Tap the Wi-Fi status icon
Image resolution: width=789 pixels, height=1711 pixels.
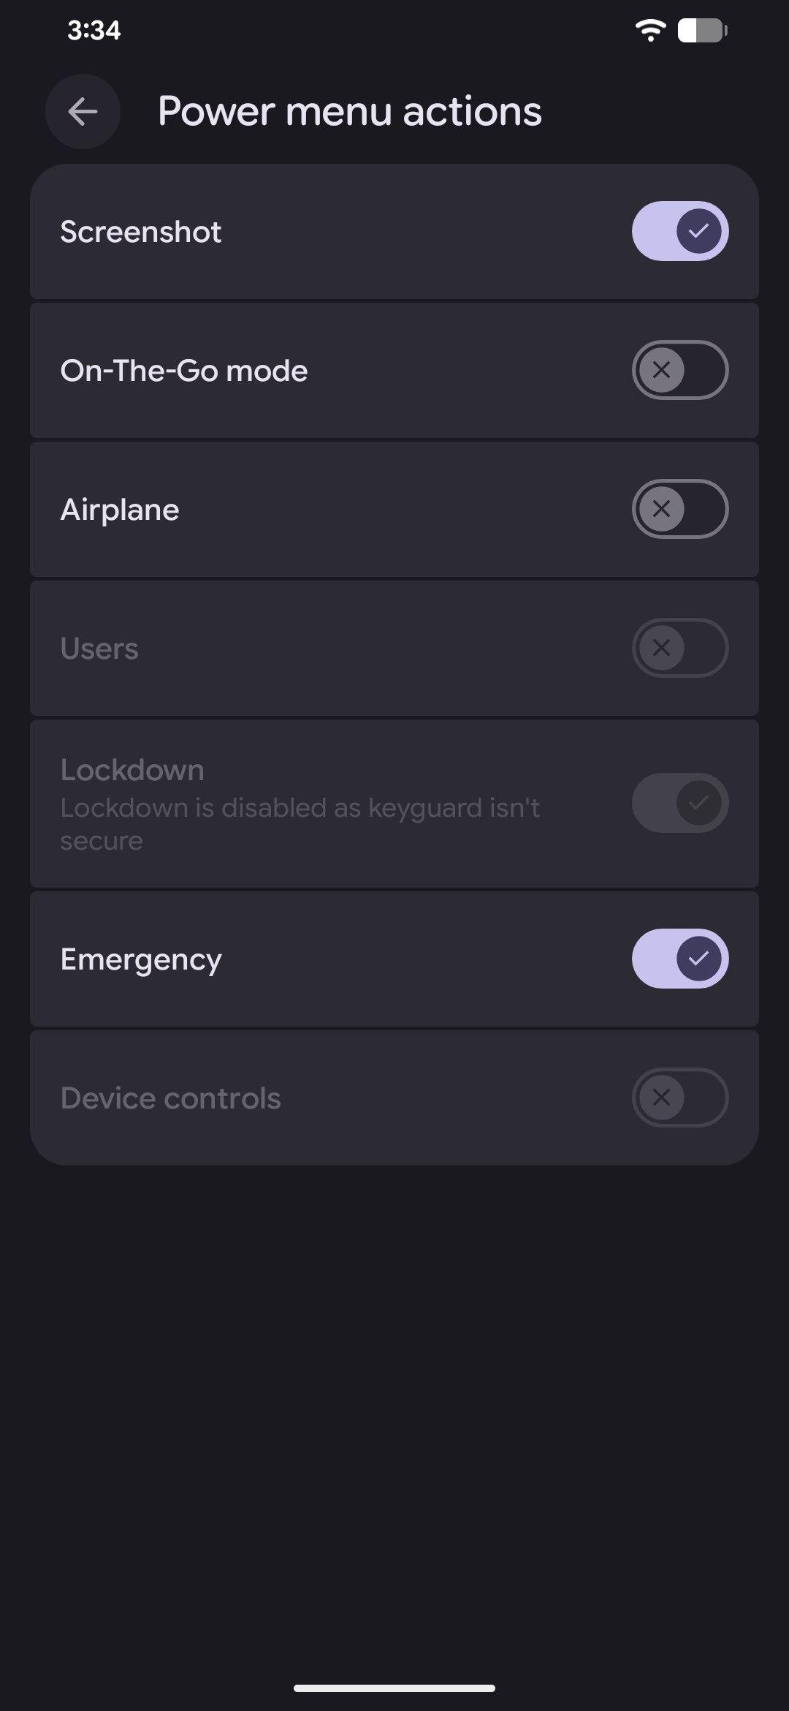[x=649, y=31]
